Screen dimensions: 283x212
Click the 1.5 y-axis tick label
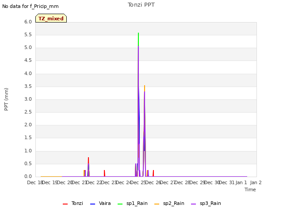pos(28,138)
